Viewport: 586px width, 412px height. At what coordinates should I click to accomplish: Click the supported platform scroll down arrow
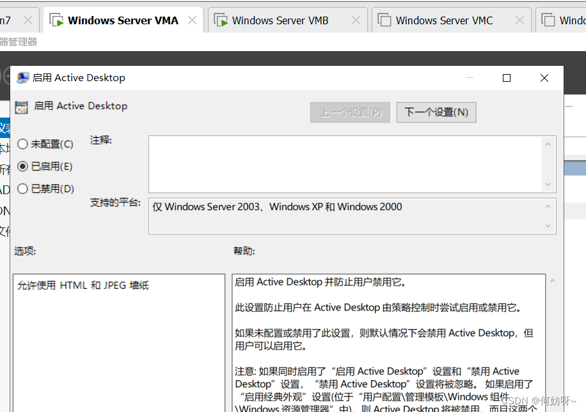pos(548,225)
